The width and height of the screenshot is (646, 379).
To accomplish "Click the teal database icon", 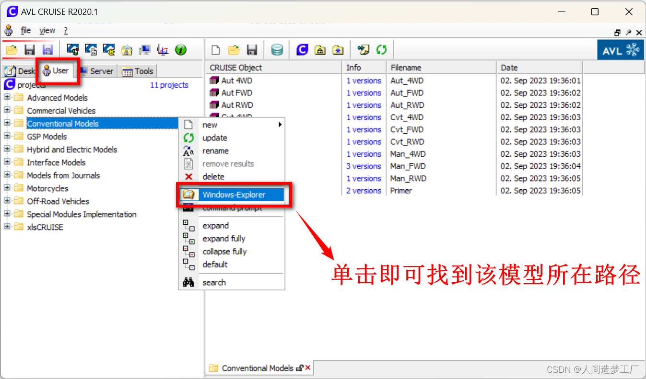I will (x=277, y=49).
